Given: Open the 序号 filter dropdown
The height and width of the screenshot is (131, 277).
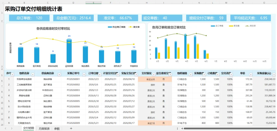Looking at the screenshot, I should (12, 75).
